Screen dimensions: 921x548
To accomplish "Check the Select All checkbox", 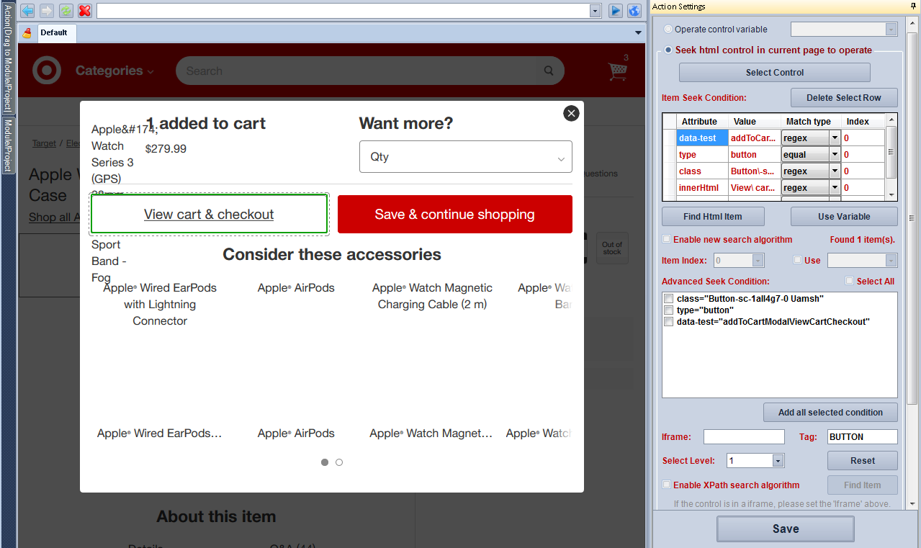I will (x=850, y=281).
